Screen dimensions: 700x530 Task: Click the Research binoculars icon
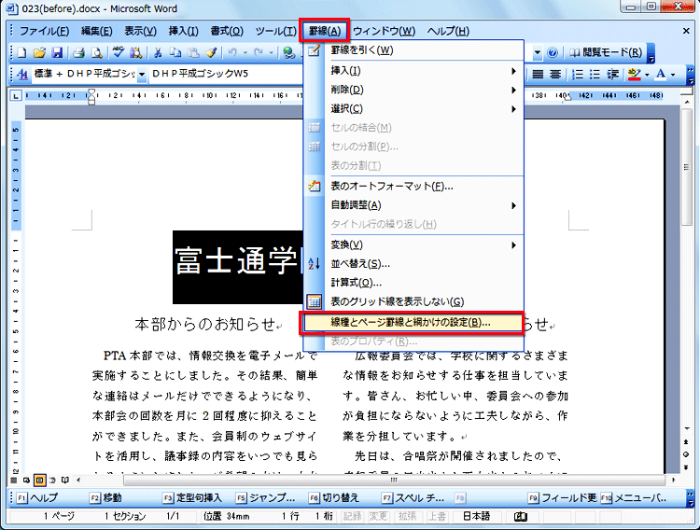pyautogui.click(x=135, y=52)
